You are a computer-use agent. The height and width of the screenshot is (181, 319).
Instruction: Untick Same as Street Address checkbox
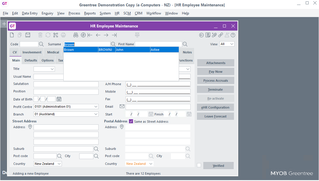click(131, 121)
